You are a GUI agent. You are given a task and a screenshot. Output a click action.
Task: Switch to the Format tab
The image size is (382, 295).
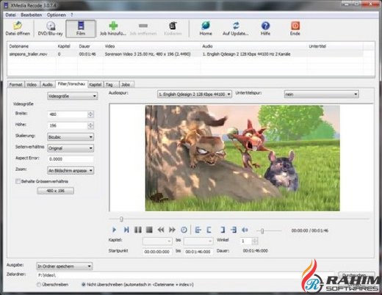[x=16, y=84]
